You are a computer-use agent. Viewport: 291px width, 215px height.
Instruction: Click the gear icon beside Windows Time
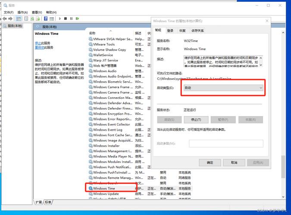point(91,188)
